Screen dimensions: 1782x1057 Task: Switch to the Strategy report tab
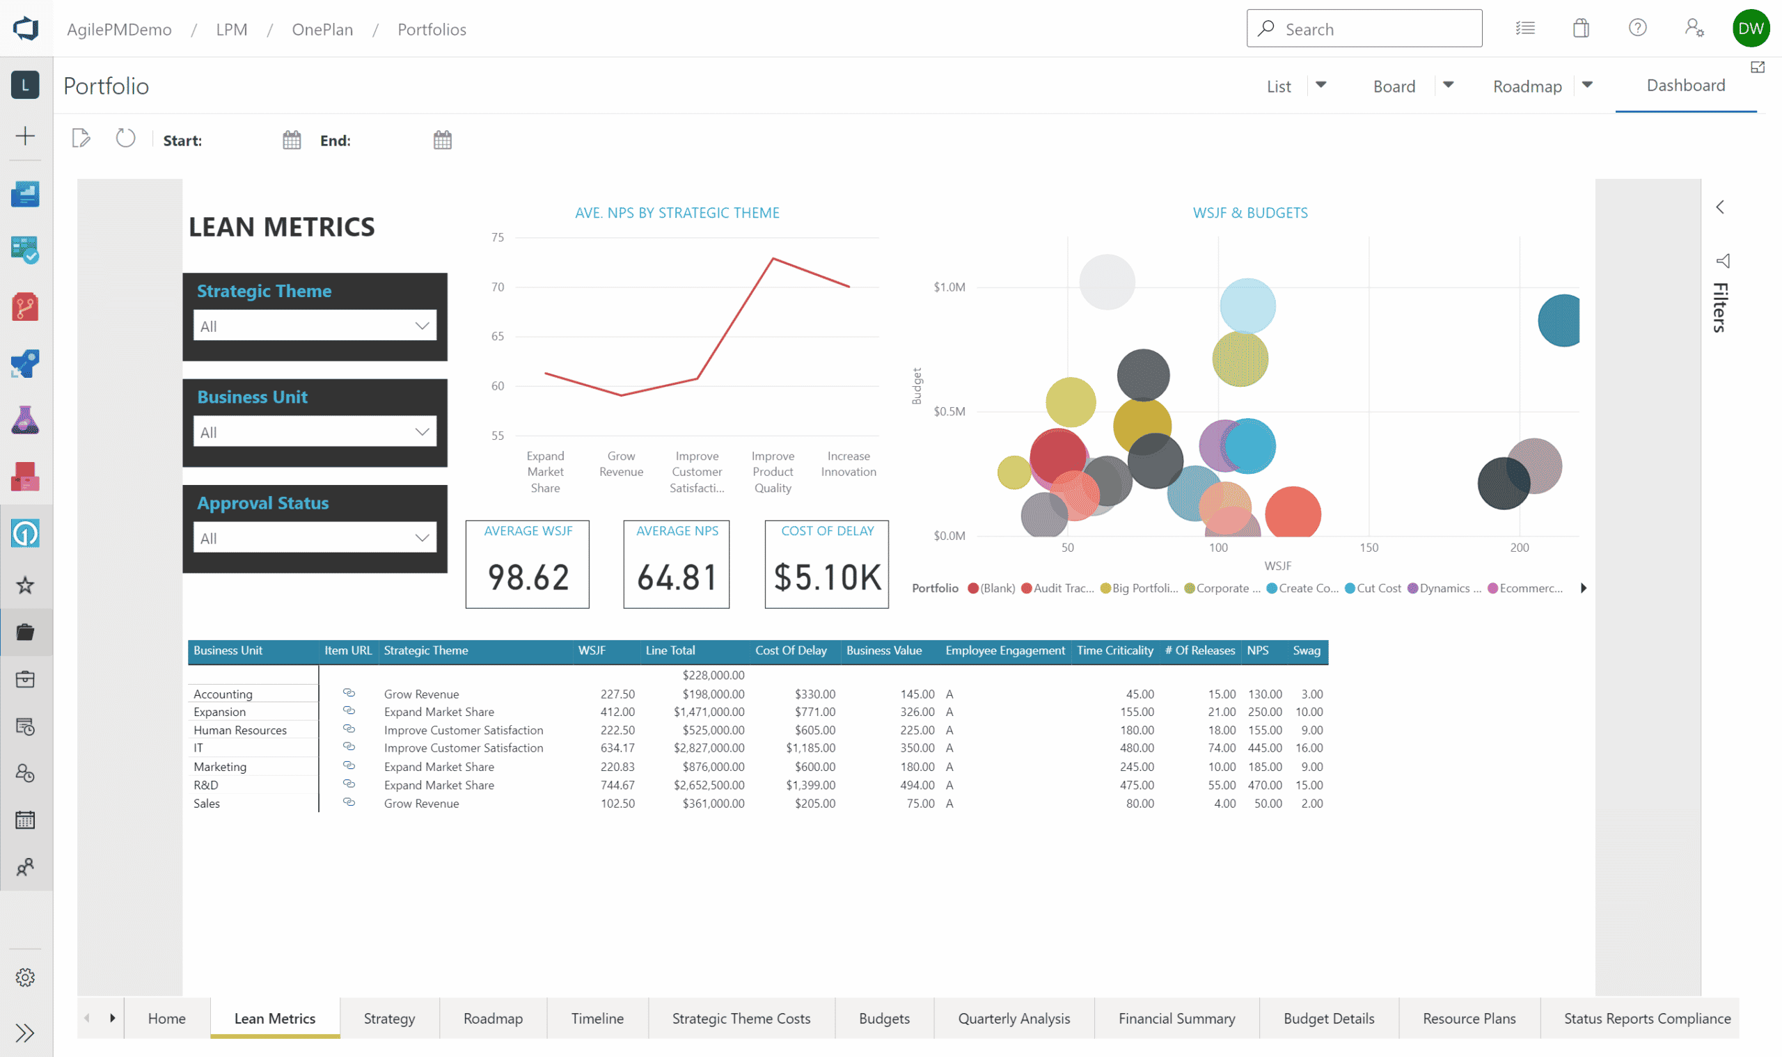(389, 1019)
